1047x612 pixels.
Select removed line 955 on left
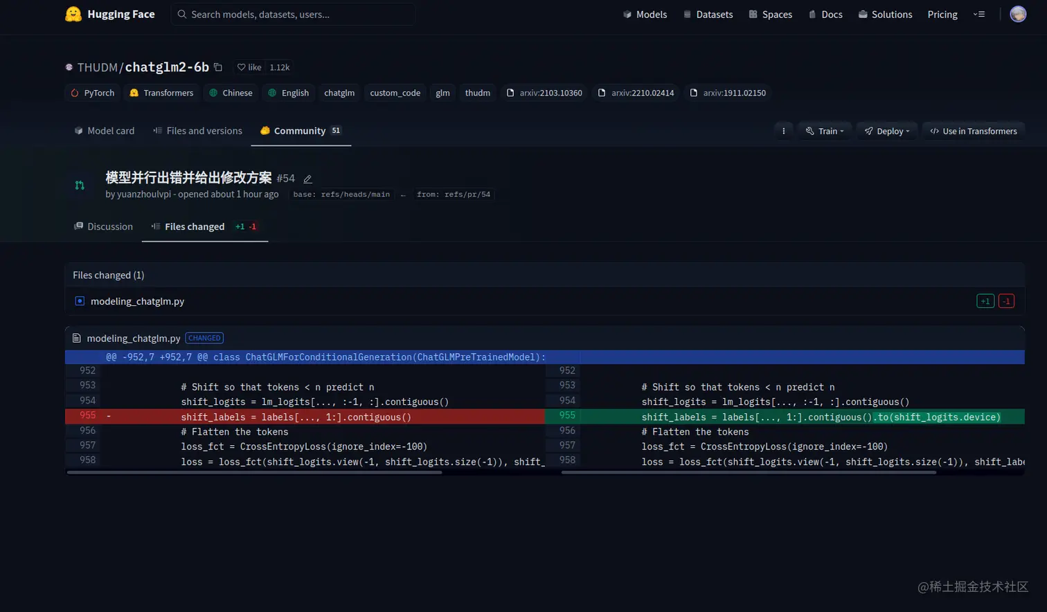click(x=305, y=417)
